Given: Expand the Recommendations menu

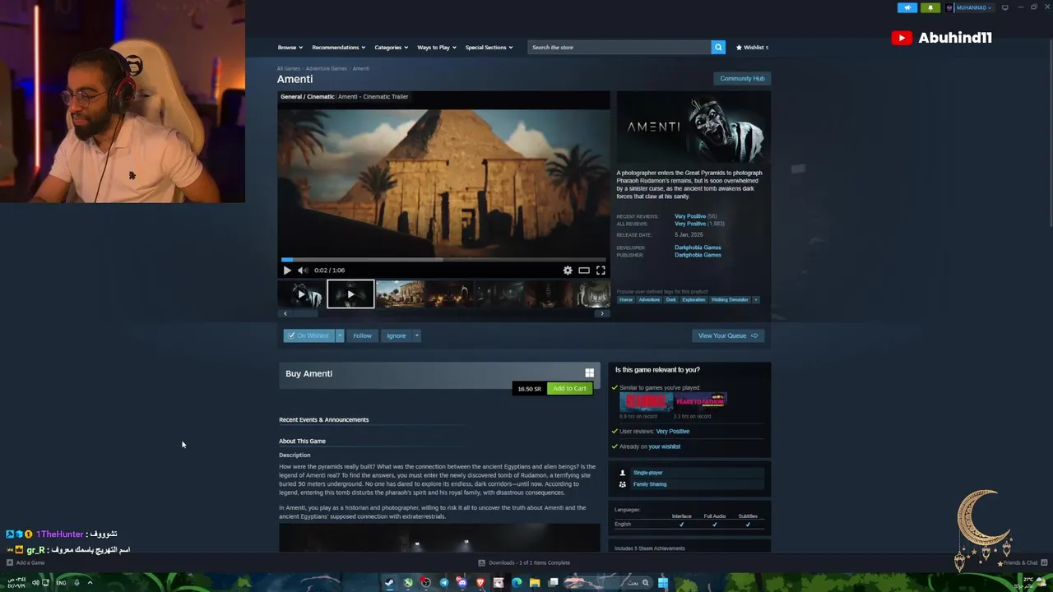Looking at the screenshot, I should tap(338, 47).
